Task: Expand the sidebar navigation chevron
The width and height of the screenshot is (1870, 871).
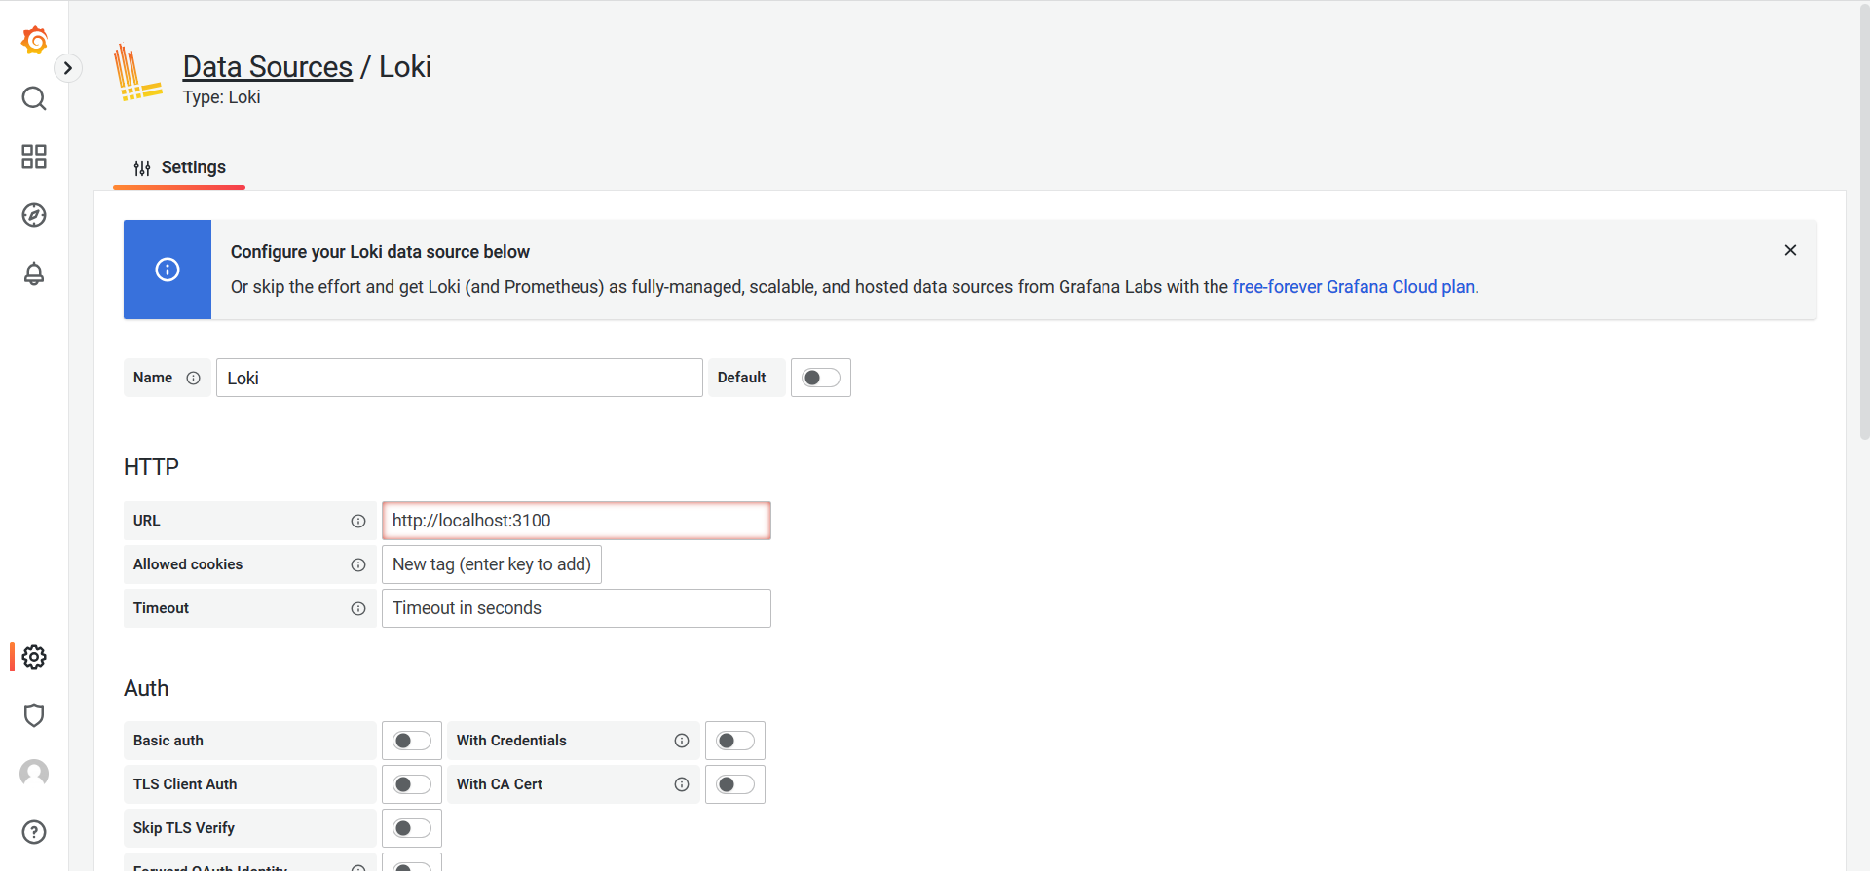Action: coord(67,68)
